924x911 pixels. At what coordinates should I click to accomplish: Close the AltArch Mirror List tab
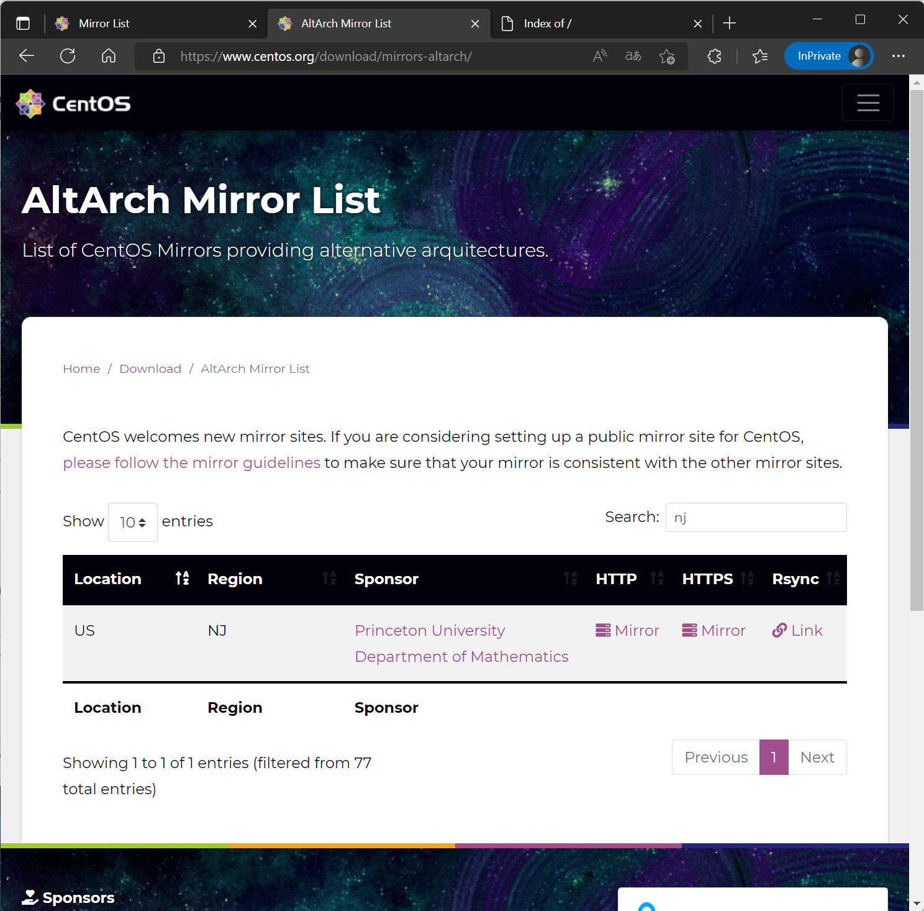click(x=475, y=24)
